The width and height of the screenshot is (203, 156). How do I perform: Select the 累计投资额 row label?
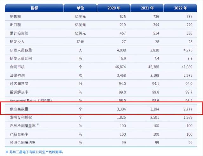point(19,33)
